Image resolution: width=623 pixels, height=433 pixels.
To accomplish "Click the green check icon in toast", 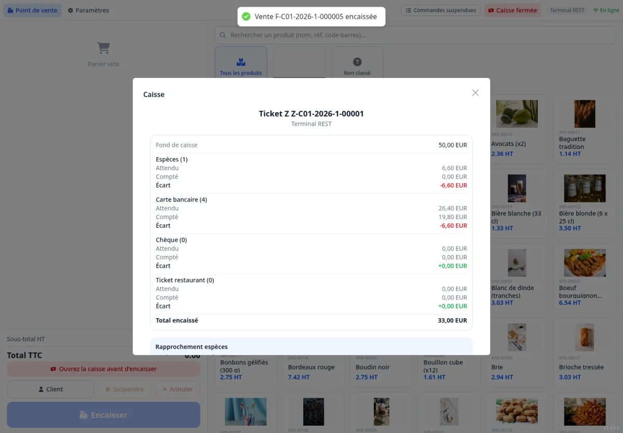I will click(246, 17).
